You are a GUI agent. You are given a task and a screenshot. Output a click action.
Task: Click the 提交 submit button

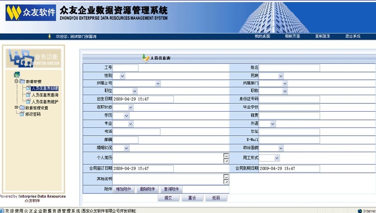tap(168, 198)
